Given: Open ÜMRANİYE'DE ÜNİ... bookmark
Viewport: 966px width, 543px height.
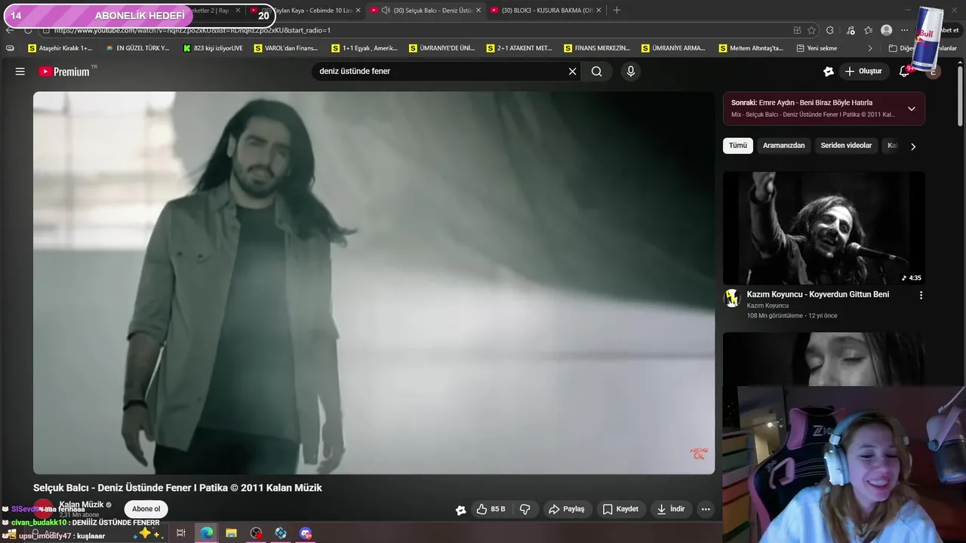Looking at the screenshot, I should coord(442,48).
